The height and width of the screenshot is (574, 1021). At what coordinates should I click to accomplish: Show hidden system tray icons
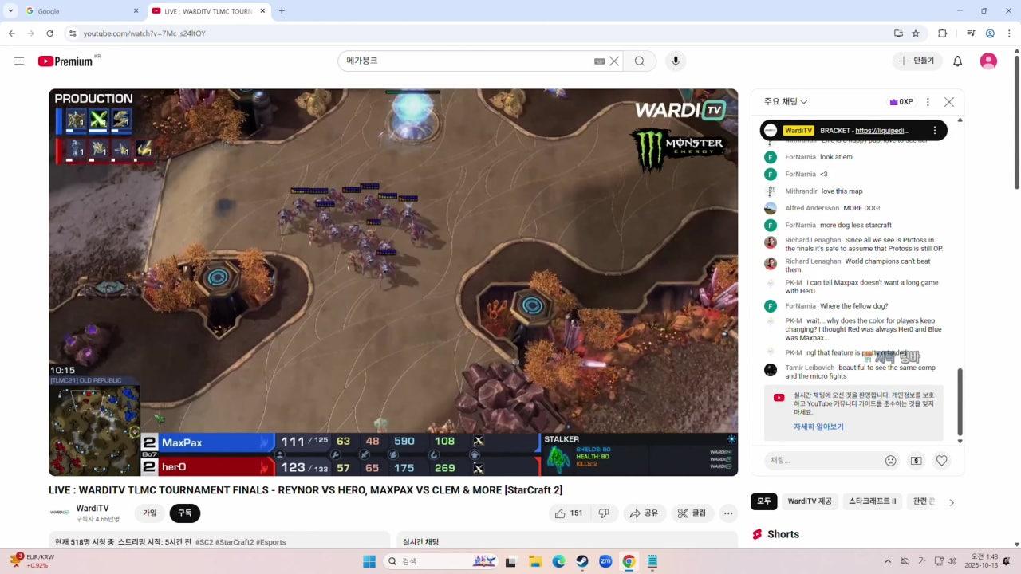pyautogui.click(x=888, y=561)
